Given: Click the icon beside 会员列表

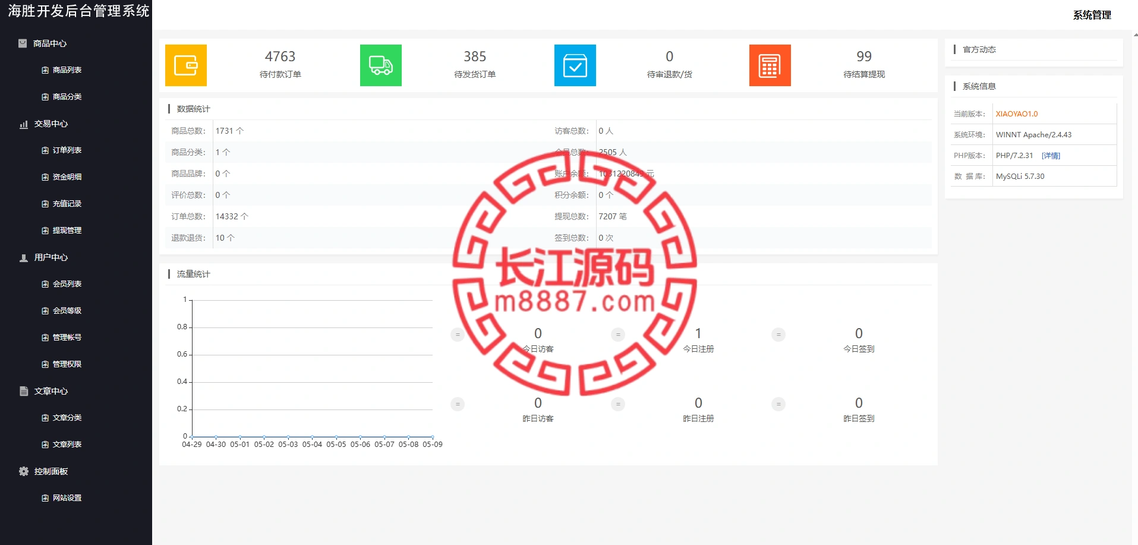Looking at the screenshot, I should click(x=45, y=284).
